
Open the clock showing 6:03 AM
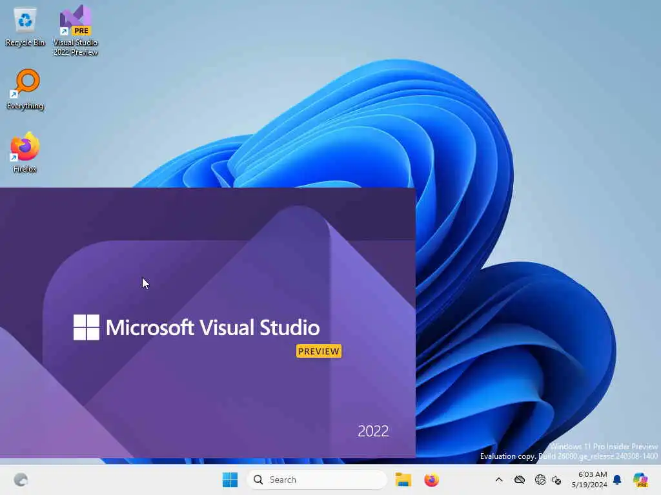click(x=589, y=480)
